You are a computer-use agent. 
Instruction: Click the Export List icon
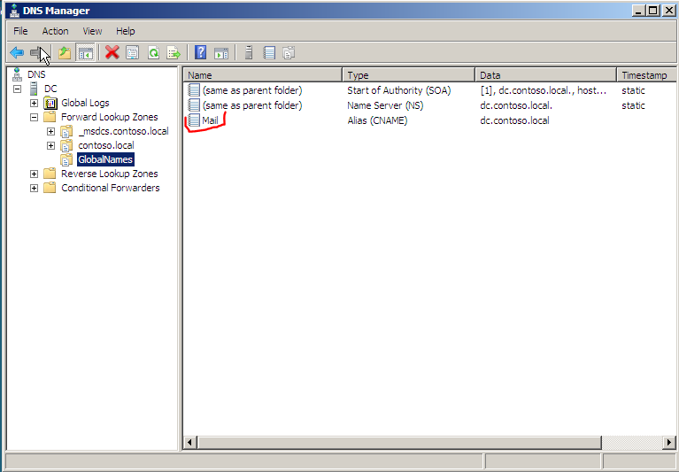point(174,53)
